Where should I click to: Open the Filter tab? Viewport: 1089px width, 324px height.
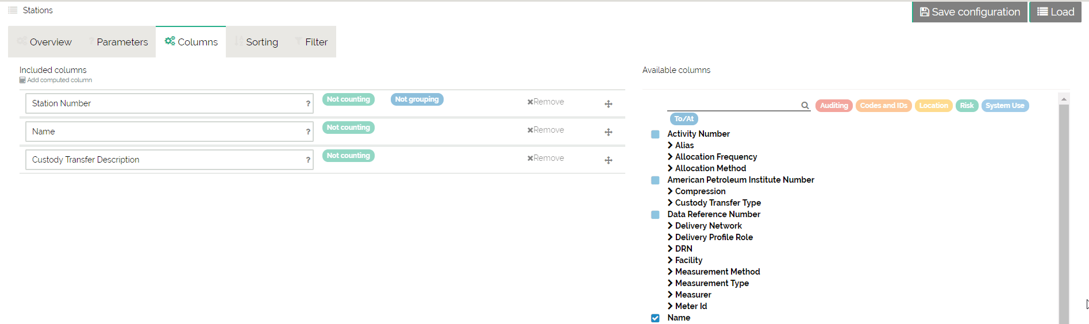coord(311,42)
